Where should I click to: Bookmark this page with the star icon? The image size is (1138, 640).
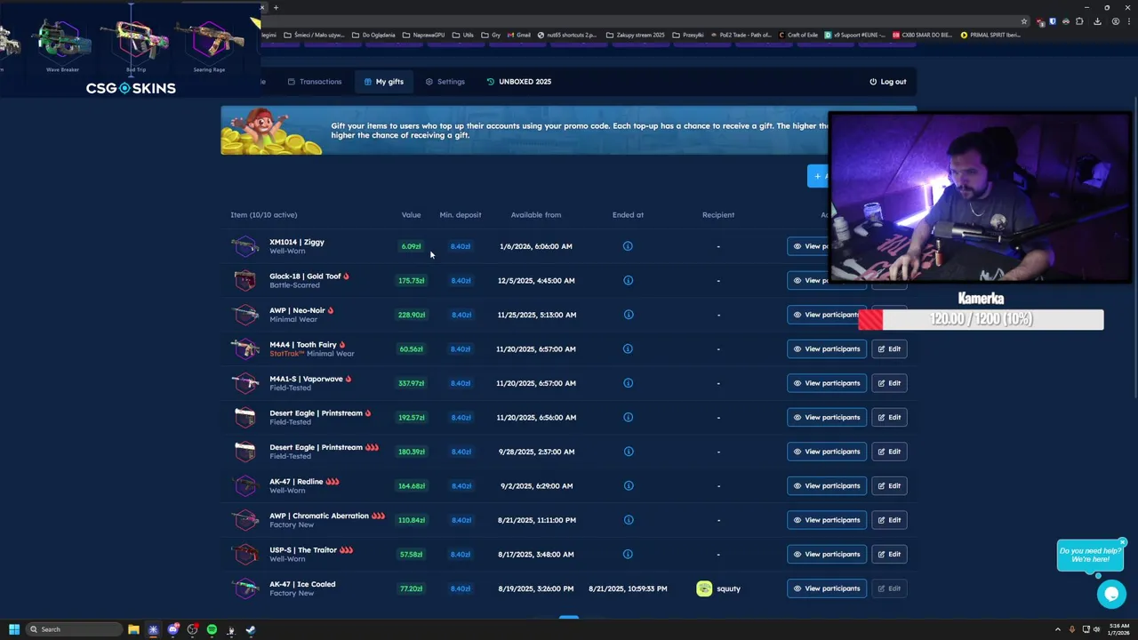pyautogui.click(x=1024, y=21)
